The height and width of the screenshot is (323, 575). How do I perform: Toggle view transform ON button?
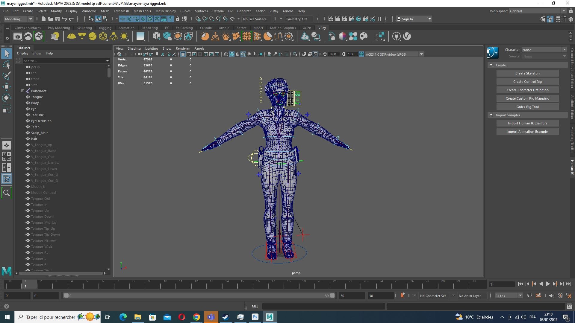click(361, 54)
